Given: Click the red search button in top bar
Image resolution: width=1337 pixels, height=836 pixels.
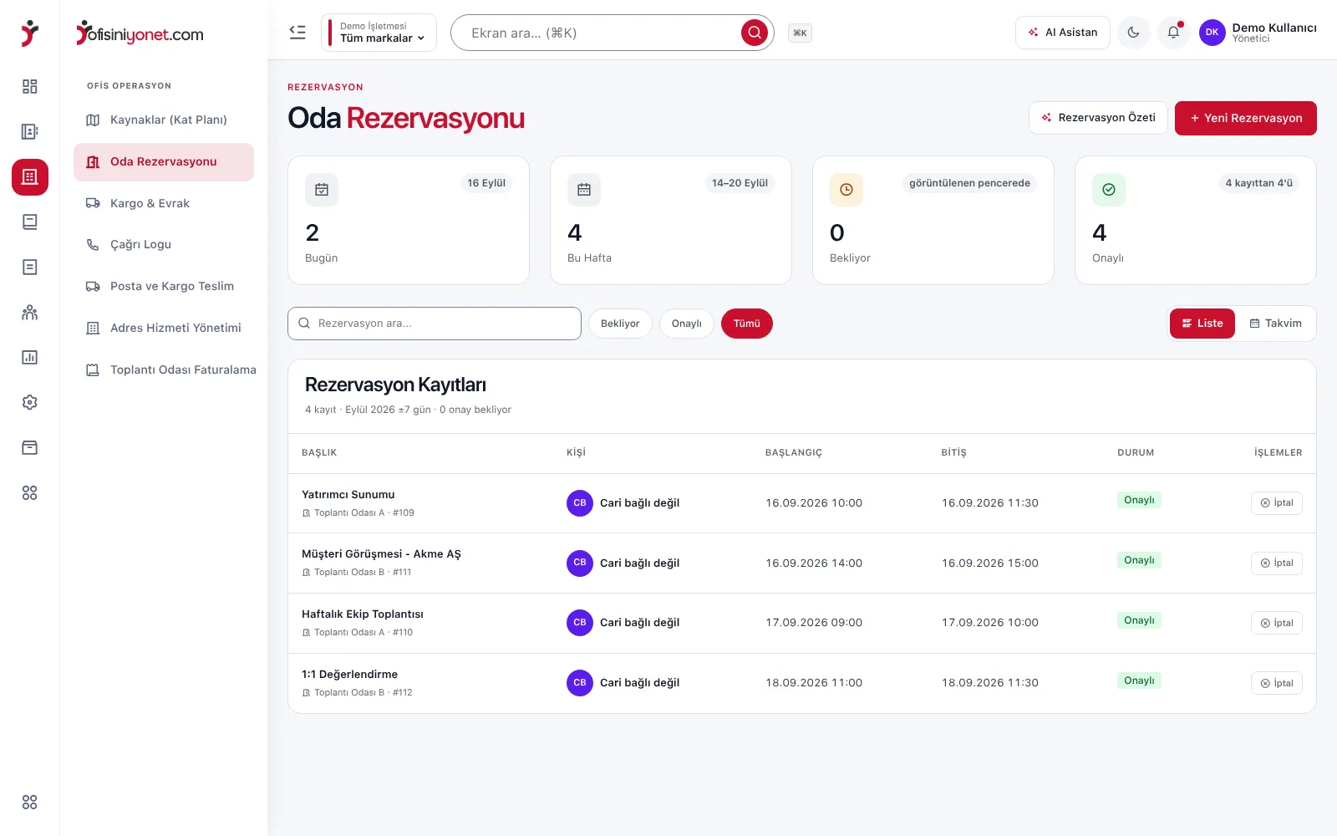Looking at the screenshot, I should click(x=755, y=33).
